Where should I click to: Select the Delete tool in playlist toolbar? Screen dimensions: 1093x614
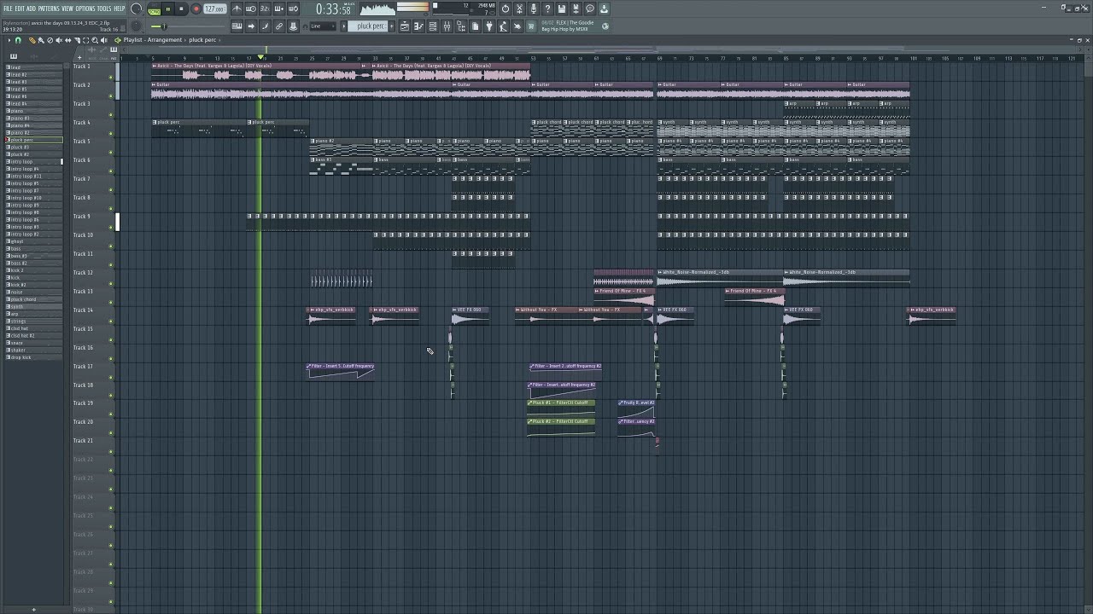tap(50, 40)
